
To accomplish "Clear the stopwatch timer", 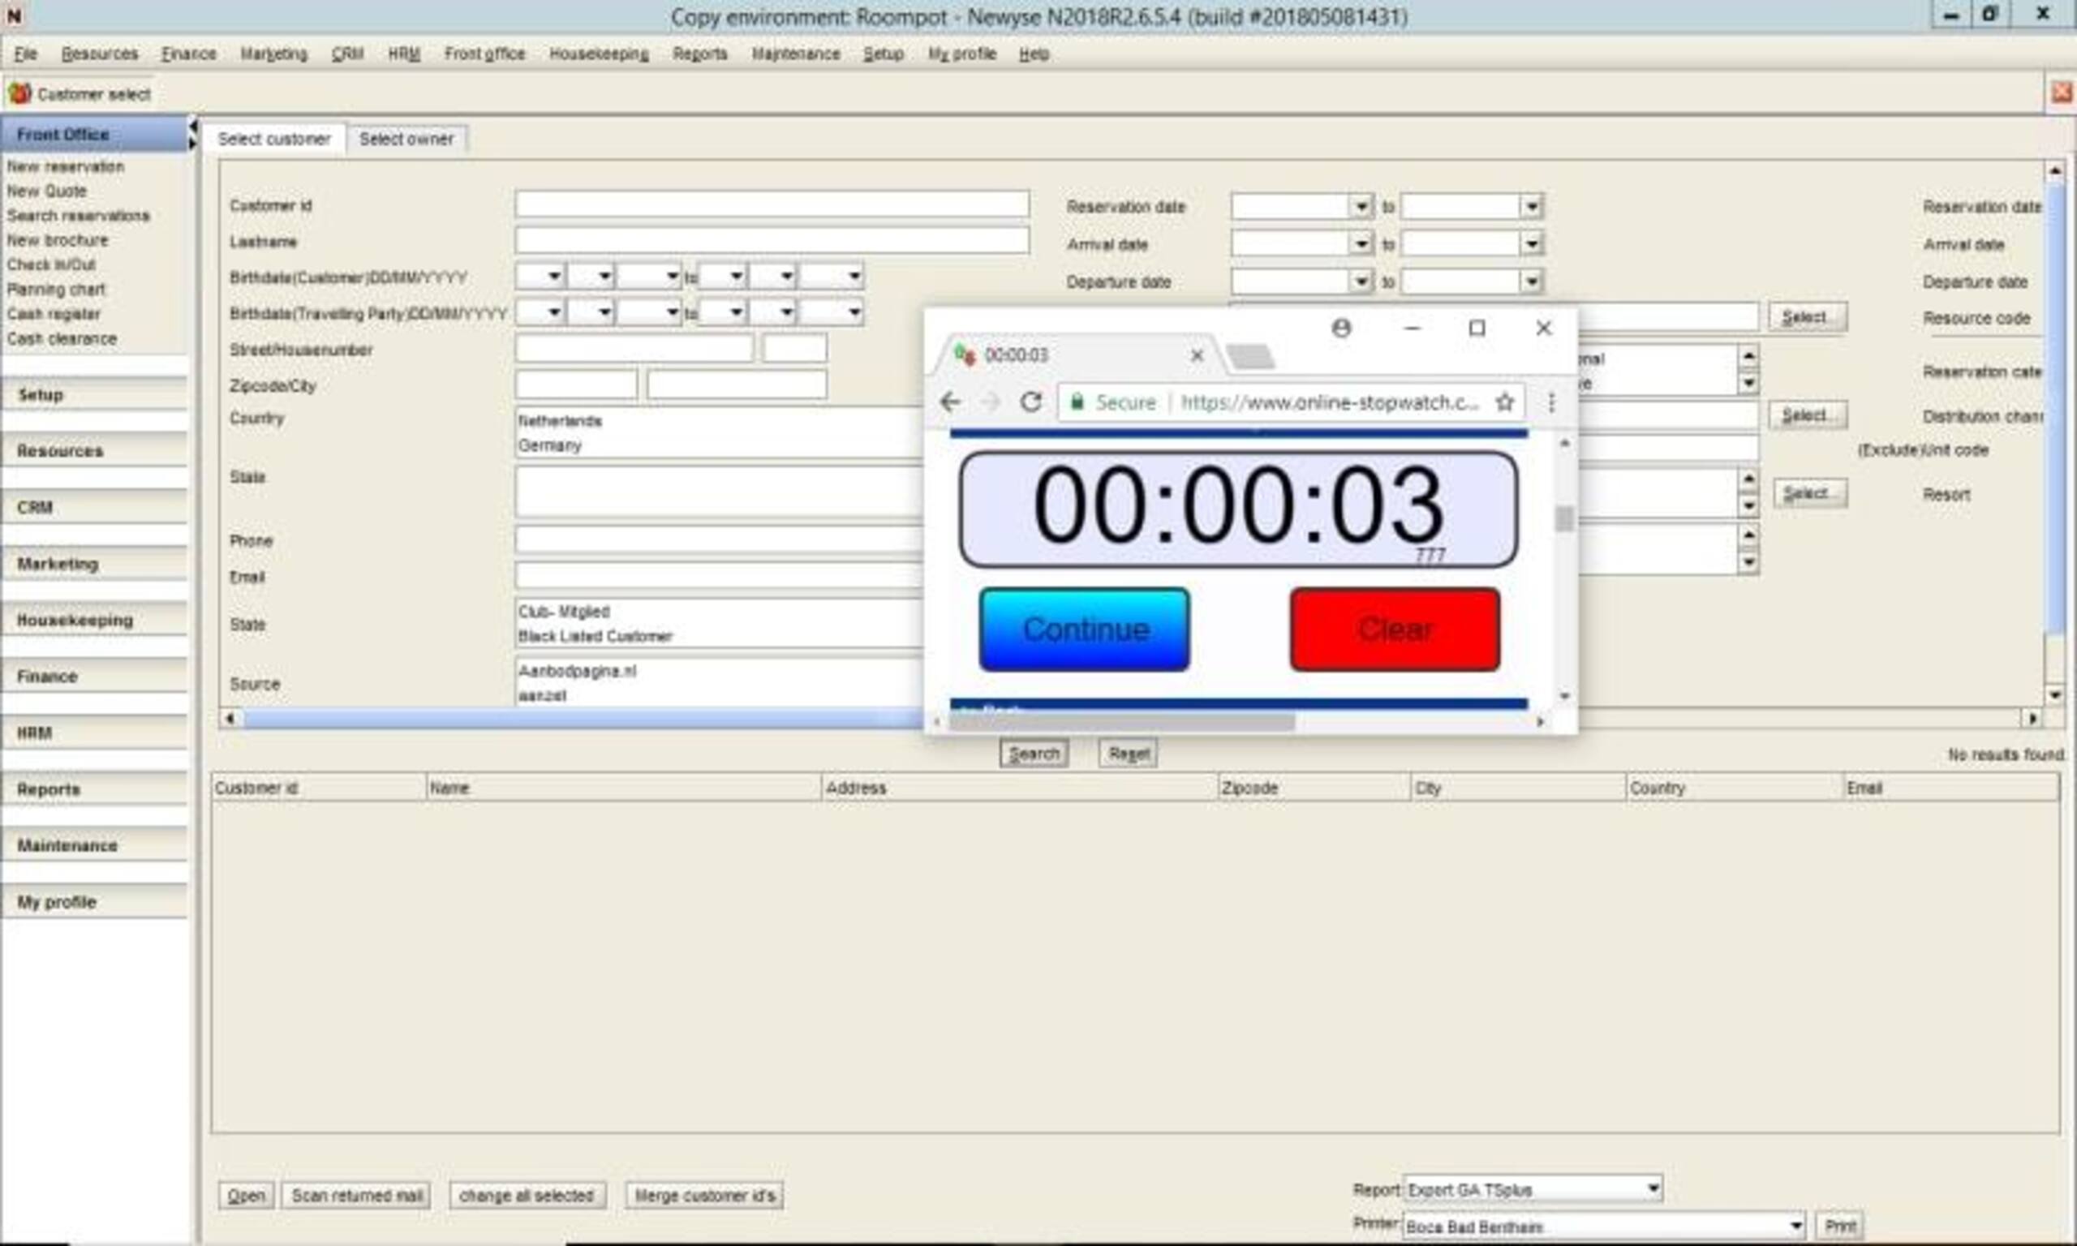I will pos(1395,629).
